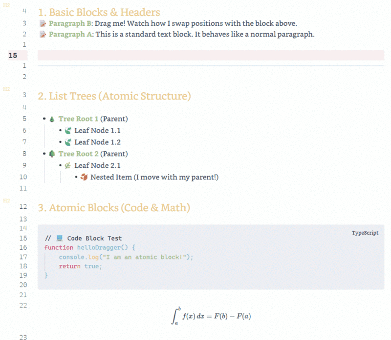This screenshot has width=391, height=340.
Task: Click the leaf icon beside Leaf Node 1.2
Action: pos(68,142)
